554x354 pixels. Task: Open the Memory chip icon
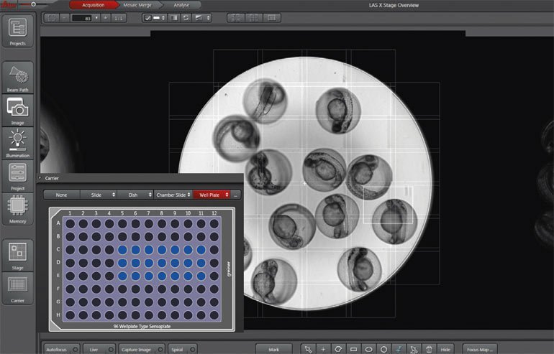click(x=18, y=205)
